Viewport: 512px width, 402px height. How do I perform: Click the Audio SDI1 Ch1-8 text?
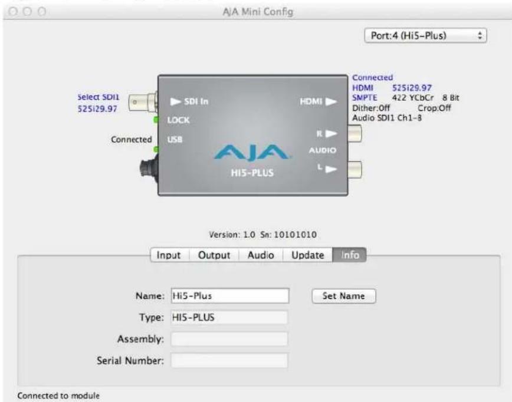tap(386, 118)
